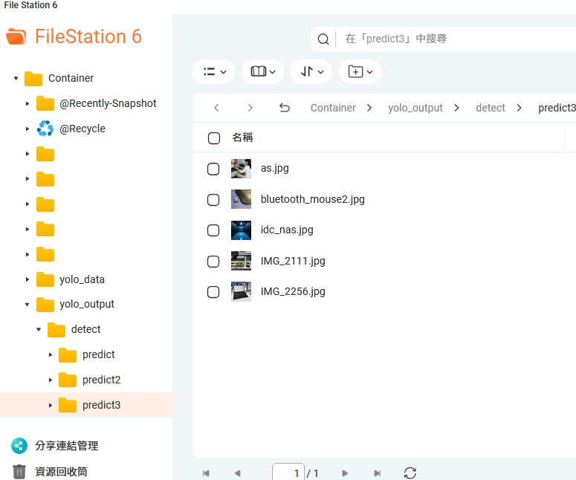Select the predict2 folder in tree
This screenshot has width=576, height=480.
[x=101, y=380]
